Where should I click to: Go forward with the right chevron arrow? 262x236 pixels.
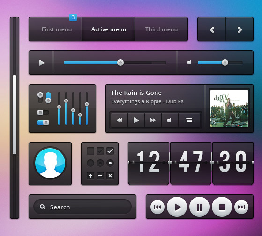(x=240, y=29)
